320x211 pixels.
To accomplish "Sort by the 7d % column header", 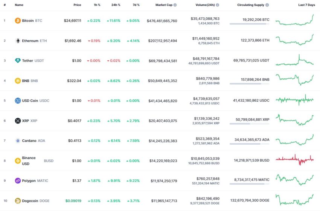I will pos(136,5).
